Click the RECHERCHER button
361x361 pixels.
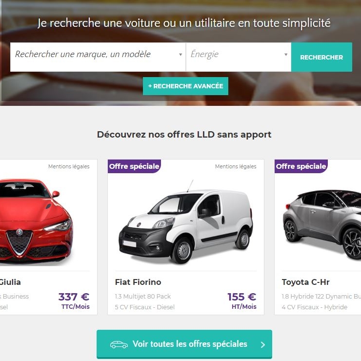pos(321,57)
